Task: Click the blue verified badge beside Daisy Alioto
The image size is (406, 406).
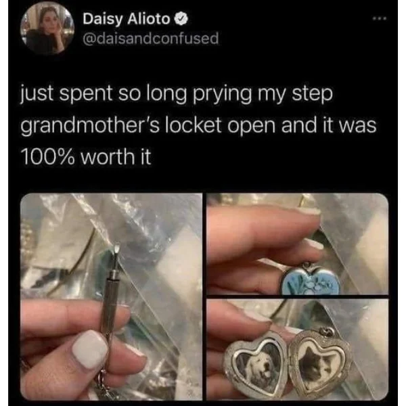Action: [181, 19]
